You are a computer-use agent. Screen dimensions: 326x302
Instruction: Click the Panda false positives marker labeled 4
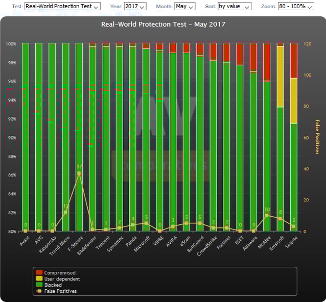point(133,225)
